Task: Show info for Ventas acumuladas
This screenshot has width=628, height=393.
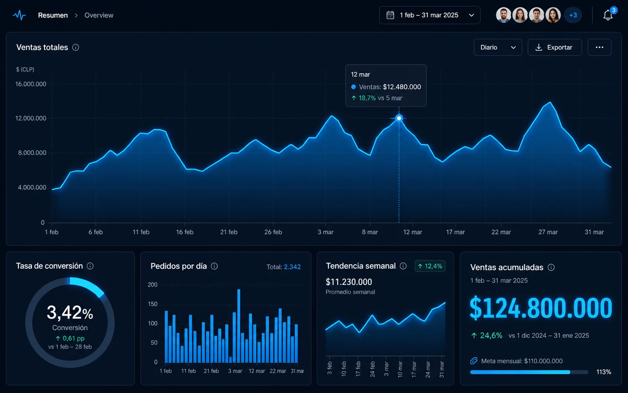Action: coord(551,267)
